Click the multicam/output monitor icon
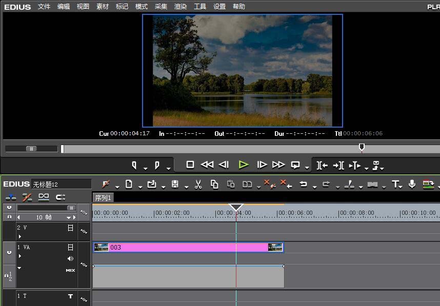This screenshot has width=440, height=306. pos(428,185)
